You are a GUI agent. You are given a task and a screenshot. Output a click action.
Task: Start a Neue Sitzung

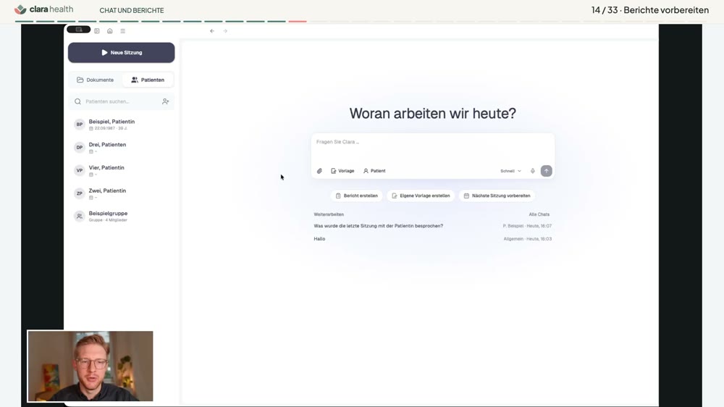pyautogui.click(x=122, y=53)
